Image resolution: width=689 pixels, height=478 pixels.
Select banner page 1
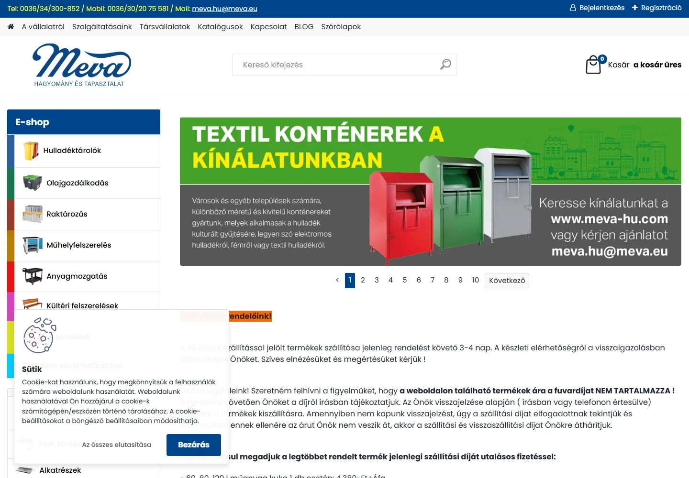coord(350,280)
